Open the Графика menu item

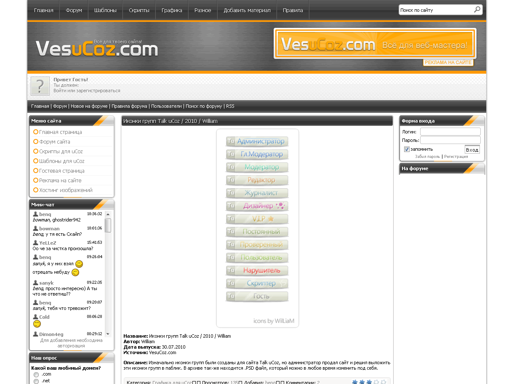click(x=172, y=10)
